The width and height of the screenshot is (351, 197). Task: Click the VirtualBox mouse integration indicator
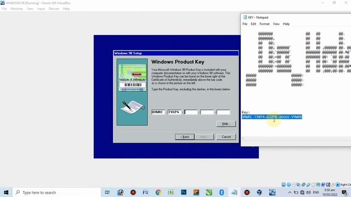[x=333, y=184]
